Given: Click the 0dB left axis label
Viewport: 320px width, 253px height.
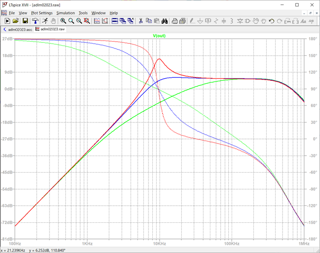Looking at the screenshot, I should (8, 89).
